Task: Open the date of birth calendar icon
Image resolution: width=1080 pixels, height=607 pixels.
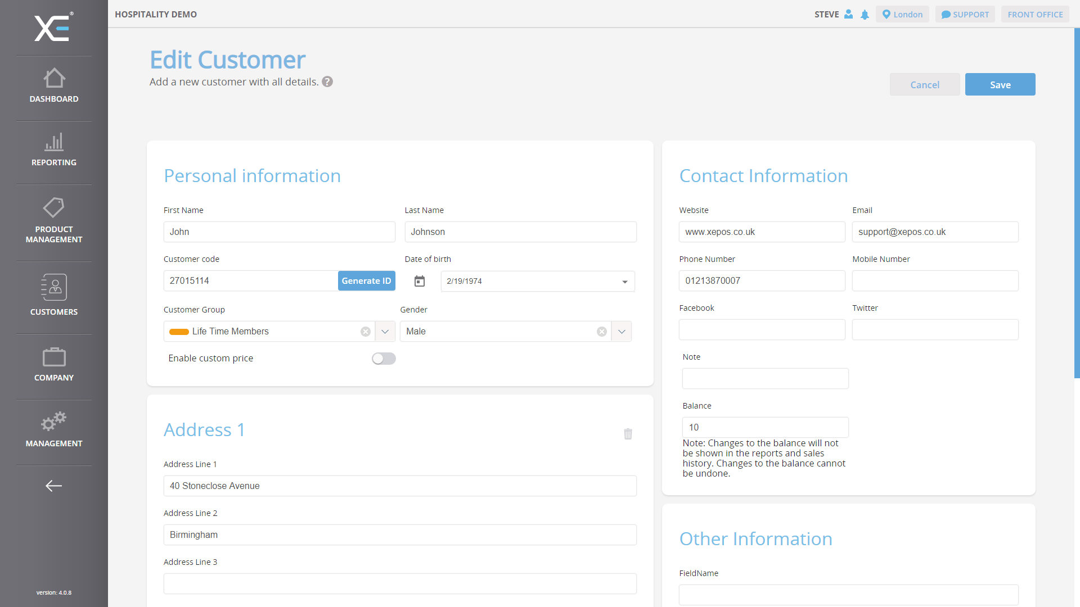Action: coord(420,281)
